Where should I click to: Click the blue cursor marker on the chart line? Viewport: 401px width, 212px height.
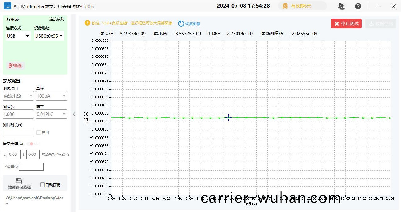229,117
